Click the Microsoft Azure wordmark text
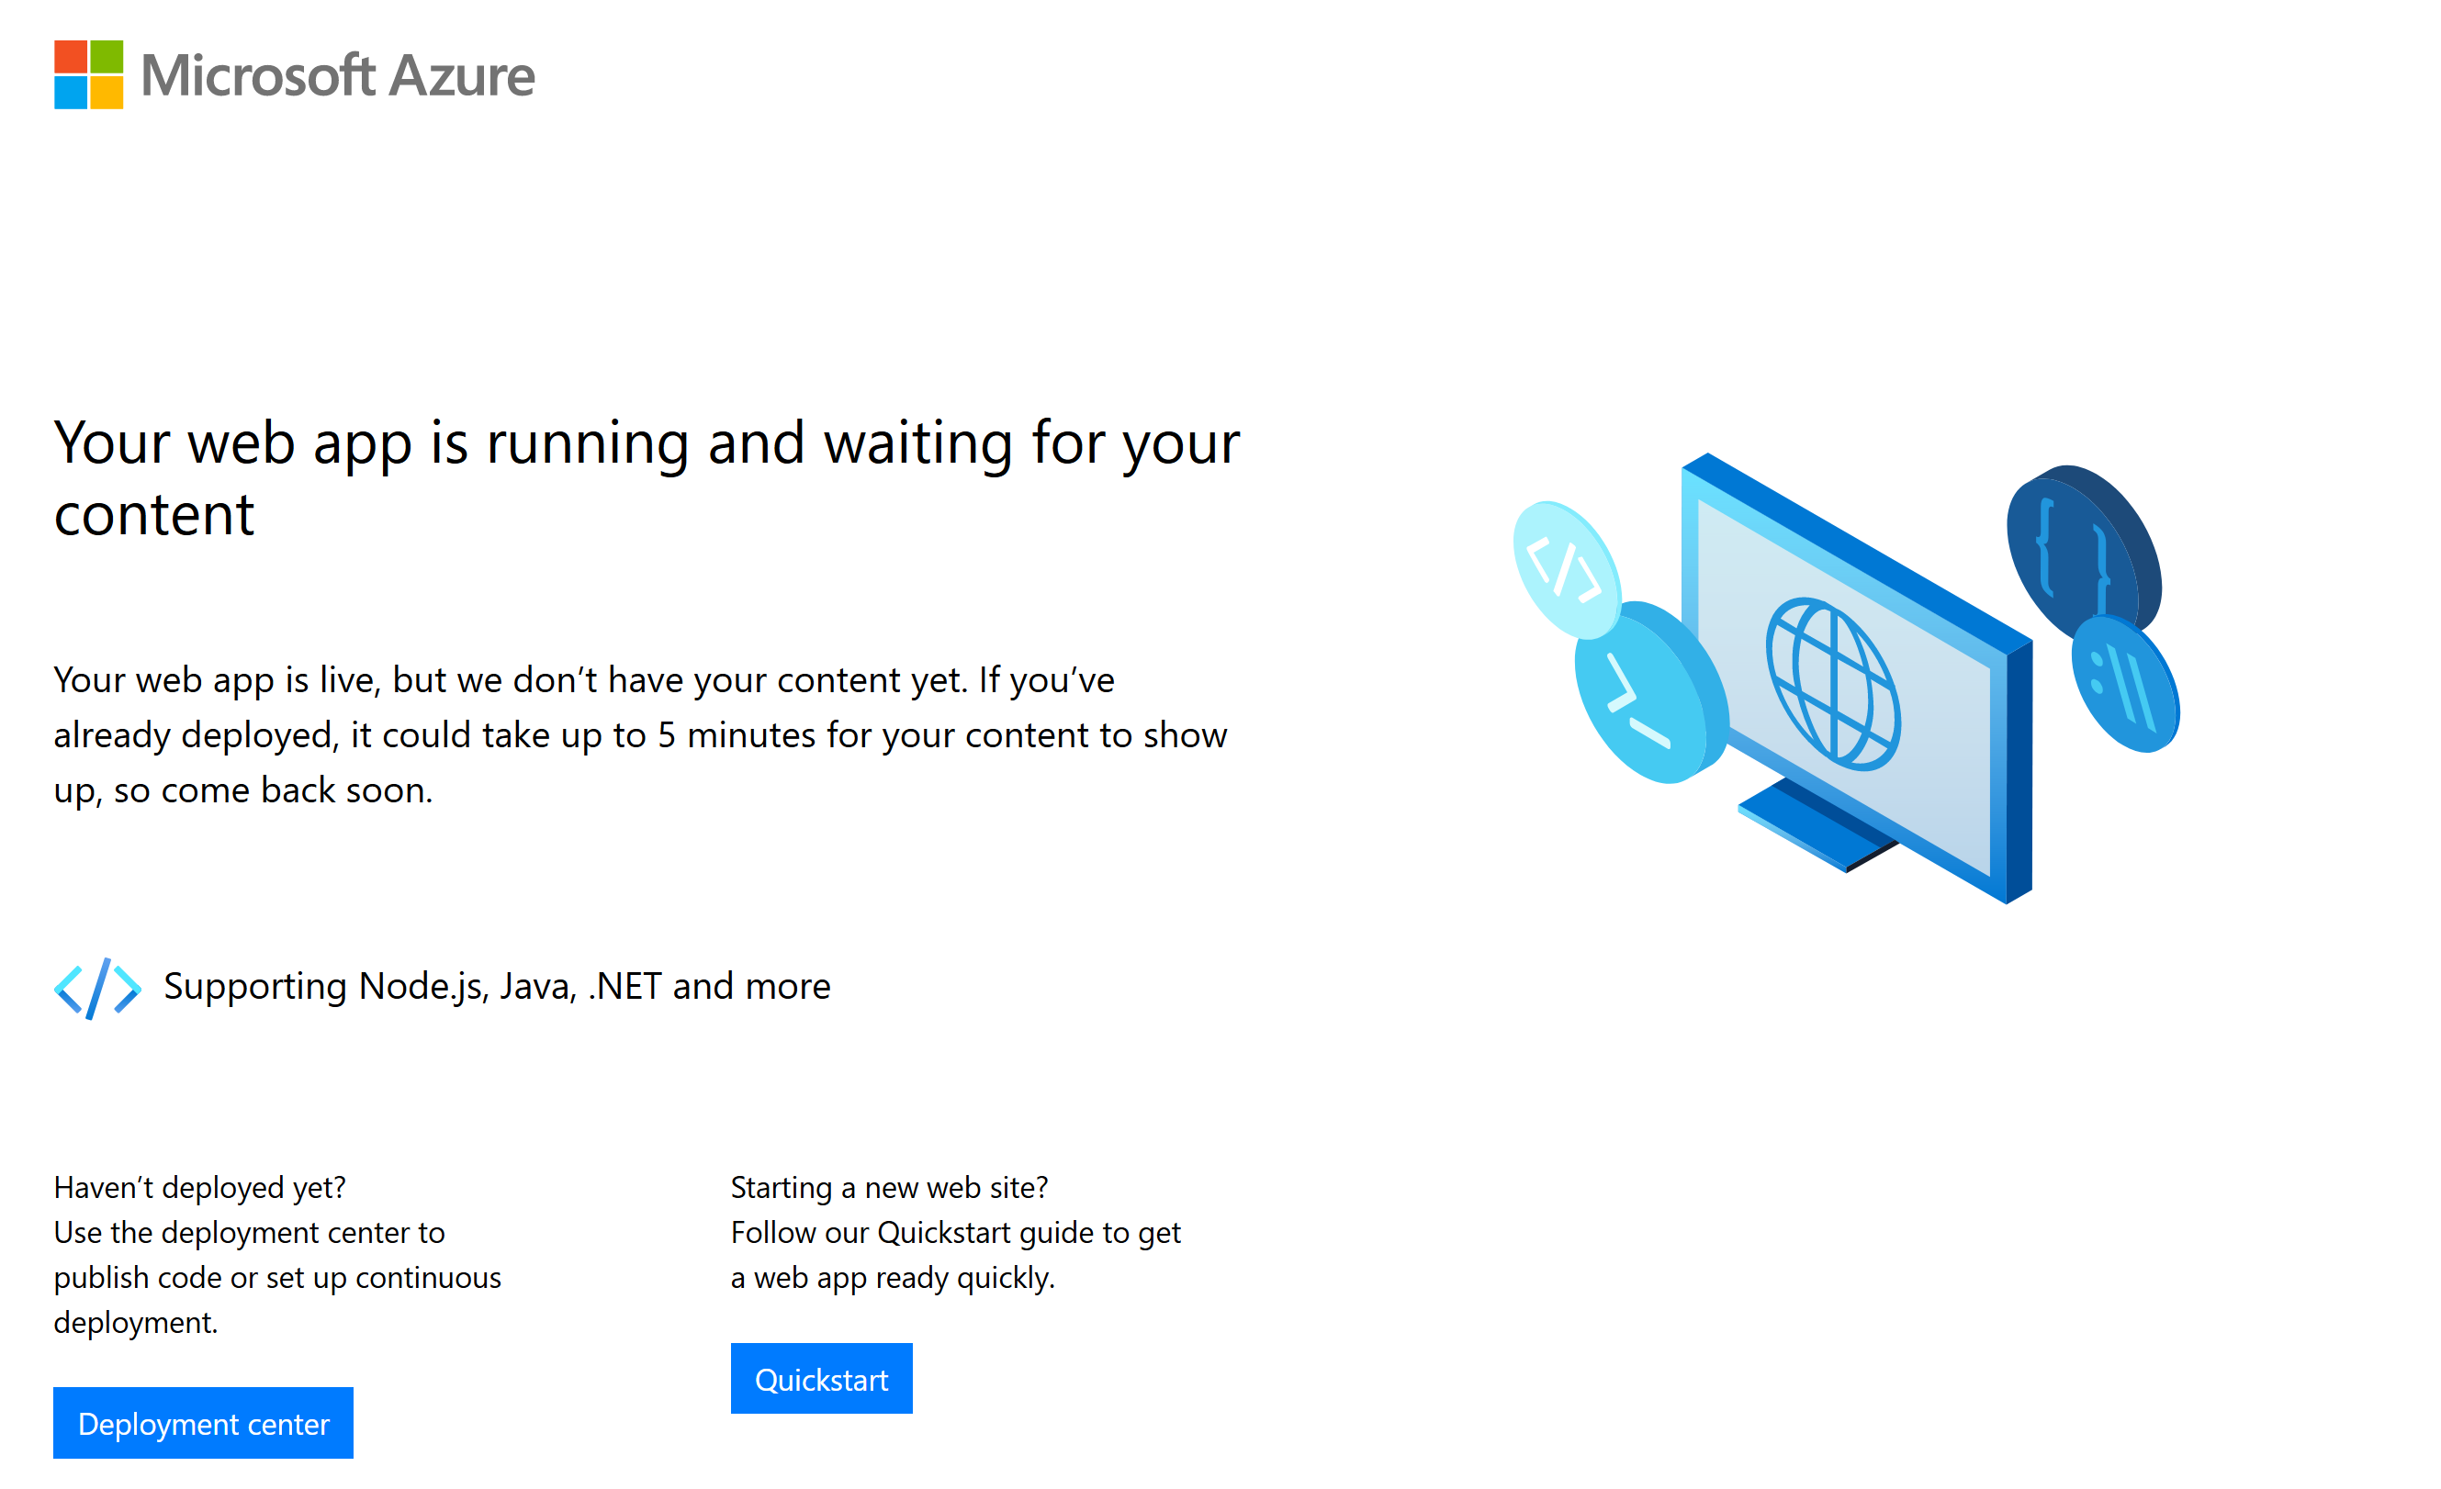This screenshot has width=2441, height=1489. pyautogui.click(x=338, y=76)
